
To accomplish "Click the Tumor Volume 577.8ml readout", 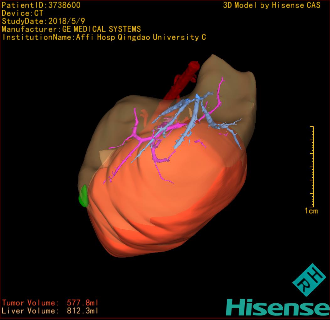I will click(x=50, y=303).
